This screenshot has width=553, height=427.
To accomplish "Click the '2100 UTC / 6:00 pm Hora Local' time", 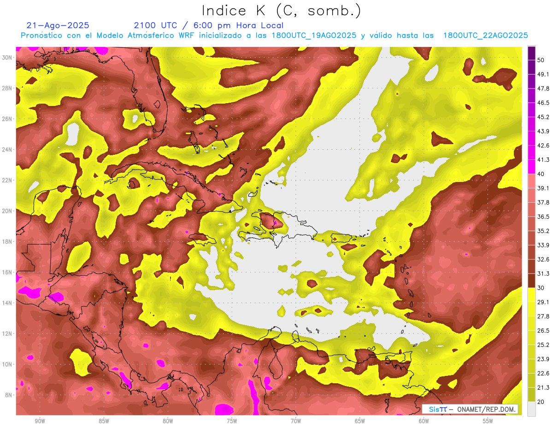I will (208, 25).
